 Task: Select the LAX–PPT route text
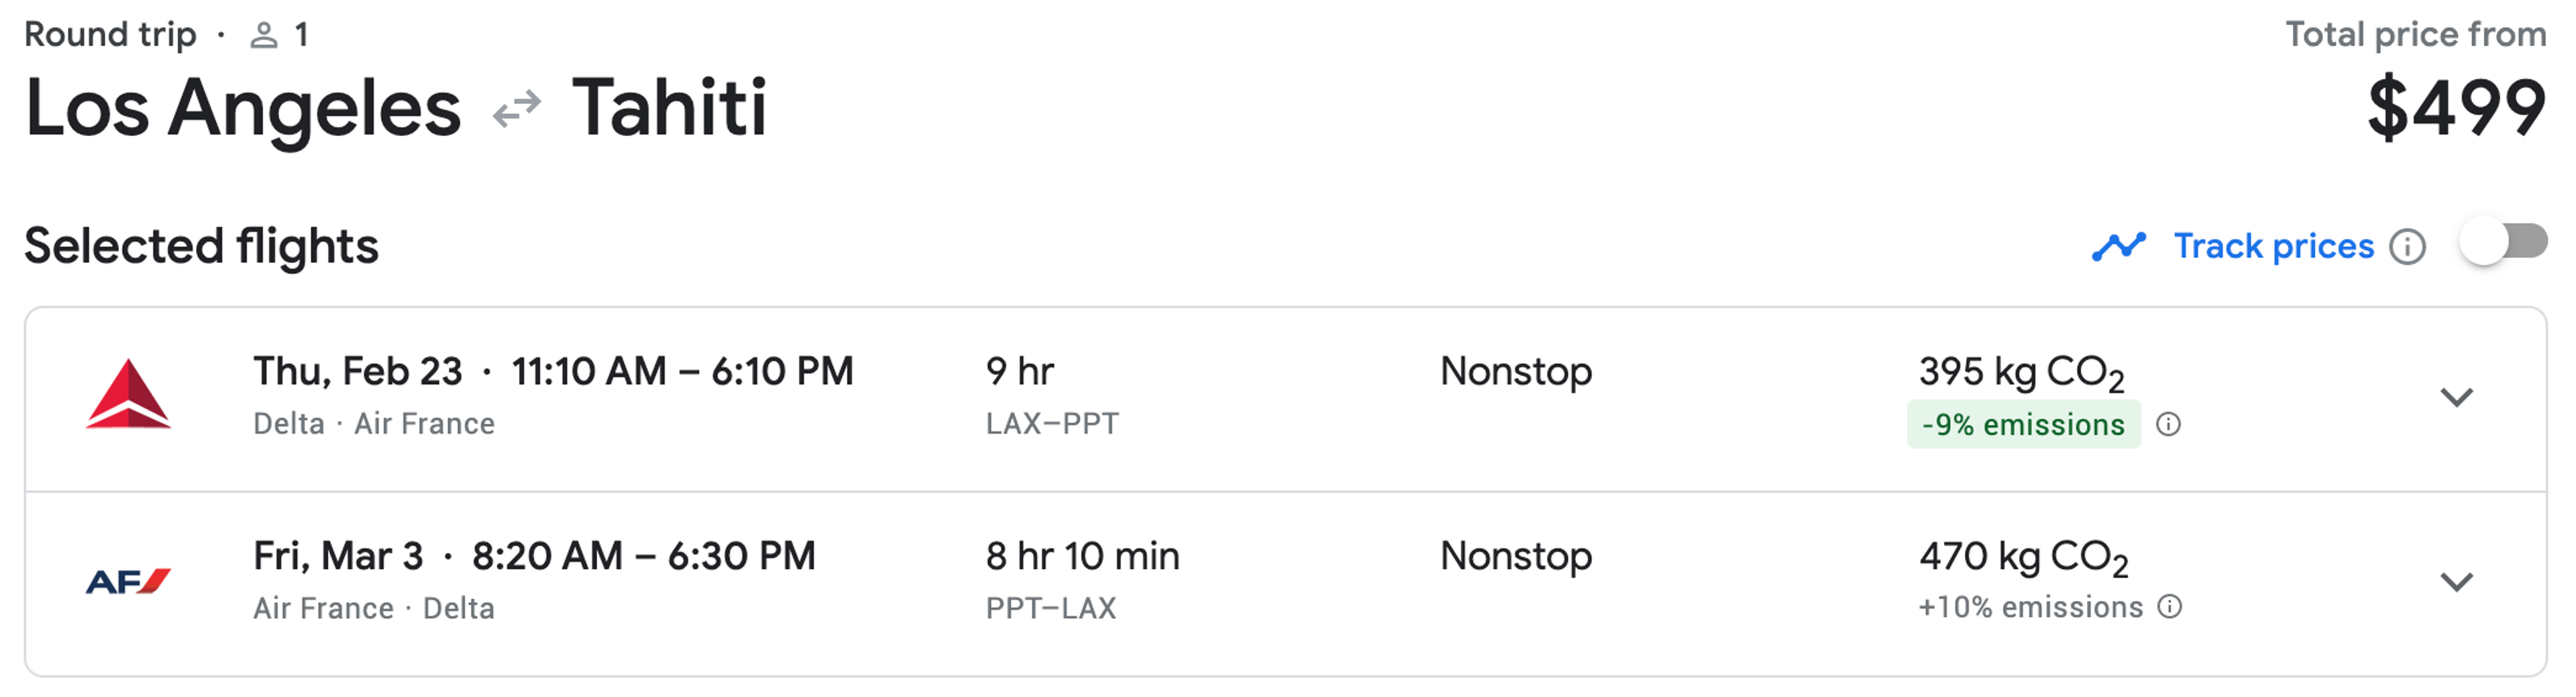(1052, 424)
